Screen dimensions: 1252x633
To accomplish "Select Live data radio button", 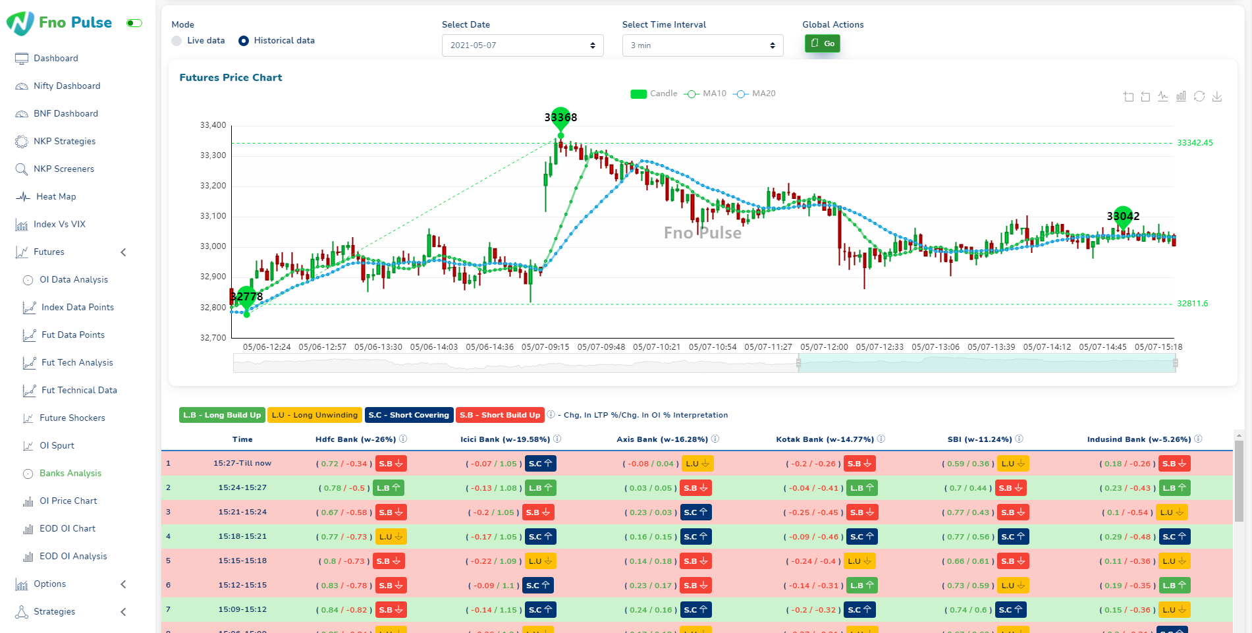I will coord(177,41).
